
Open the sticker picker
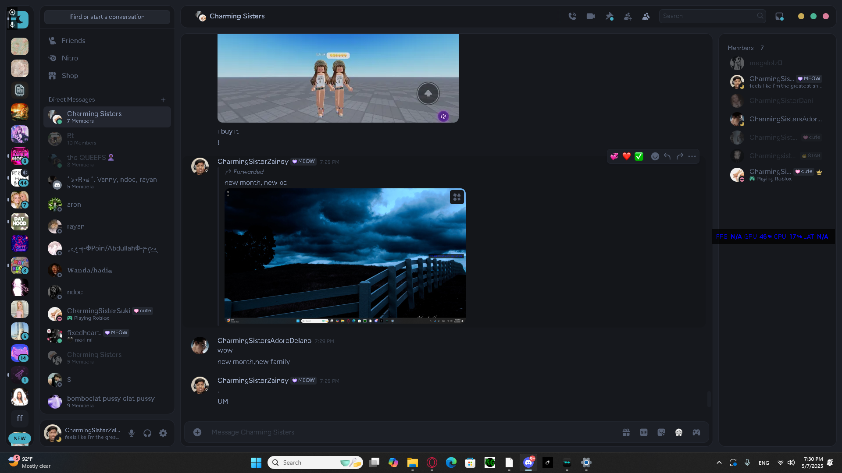pos(661,432)
